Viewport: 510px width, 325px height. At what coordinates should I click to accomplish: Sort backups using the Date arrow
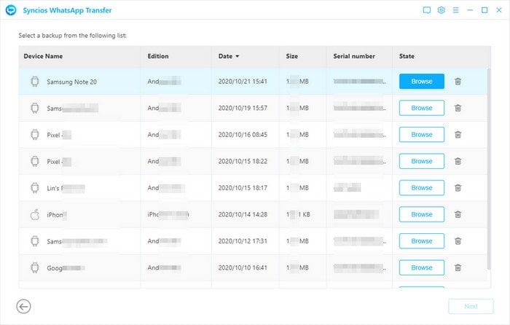point(237,56)
